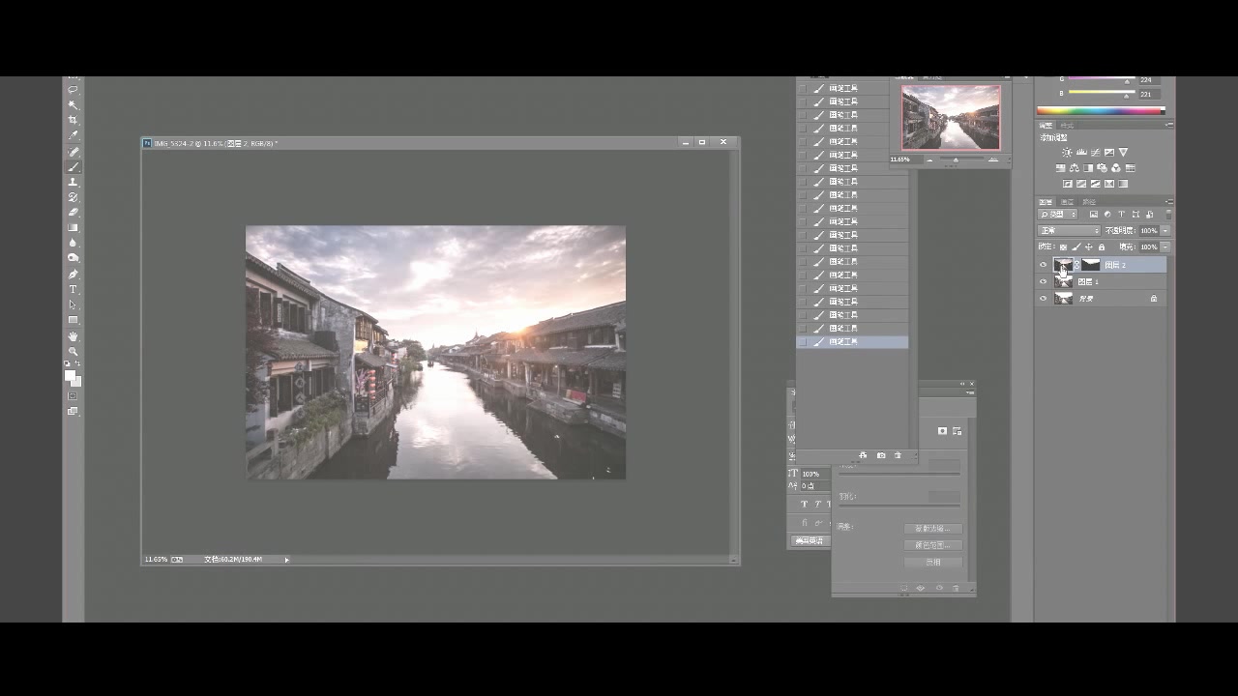Select the Zoom tool
Viewport: 1238px width, 696px height.
(x=73, y=352)
